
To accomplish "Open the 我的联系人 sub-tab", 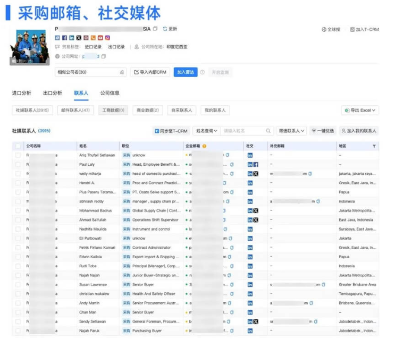I will [215, 110].
